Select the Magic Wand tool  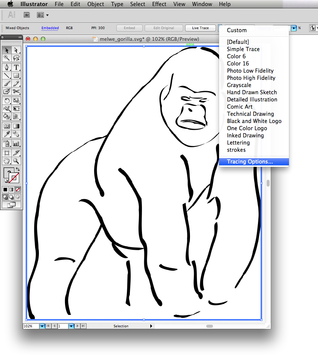pyautogui.click(x=6, y=58)
